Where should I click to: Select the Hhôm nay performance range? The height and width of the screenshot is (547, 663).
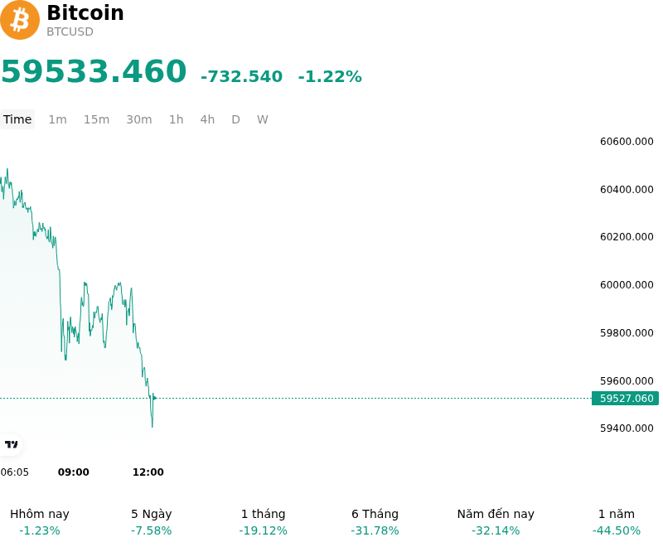(x=40, y=522)
